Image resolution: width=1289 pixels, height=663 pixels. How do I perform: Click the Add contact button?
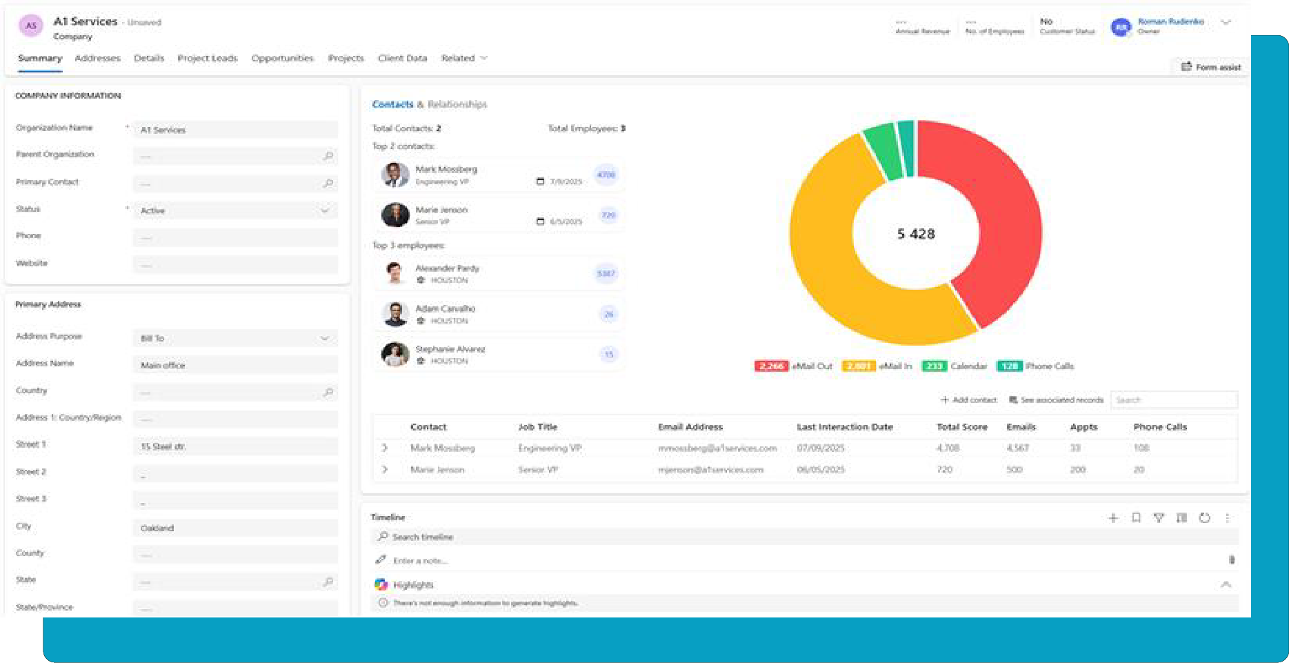[968, 400]
